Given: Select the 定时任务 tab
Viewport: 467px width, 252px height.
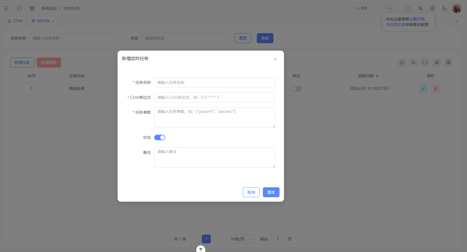Looking at the screenshot, I should coord(43,21).
